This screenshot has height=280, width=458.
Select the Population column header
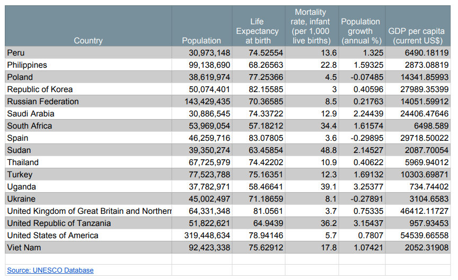[x=201, y=41]
